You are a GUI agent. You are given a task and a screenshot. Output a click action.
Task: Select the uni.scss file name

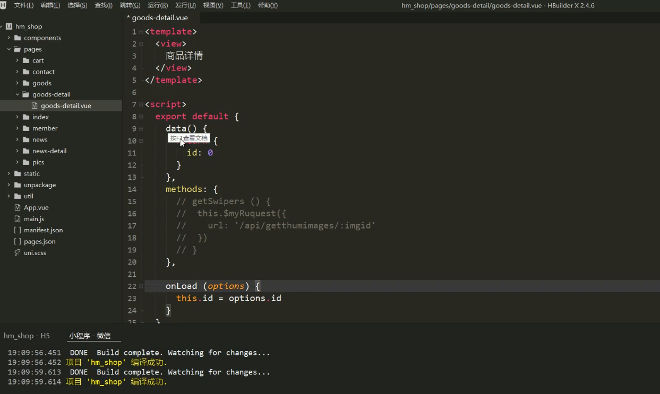click(35, 253)
